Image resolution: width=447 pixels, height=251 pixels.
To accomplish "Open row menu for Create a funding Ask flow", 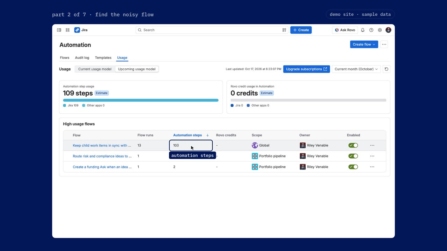I will (x=372, y=167).
